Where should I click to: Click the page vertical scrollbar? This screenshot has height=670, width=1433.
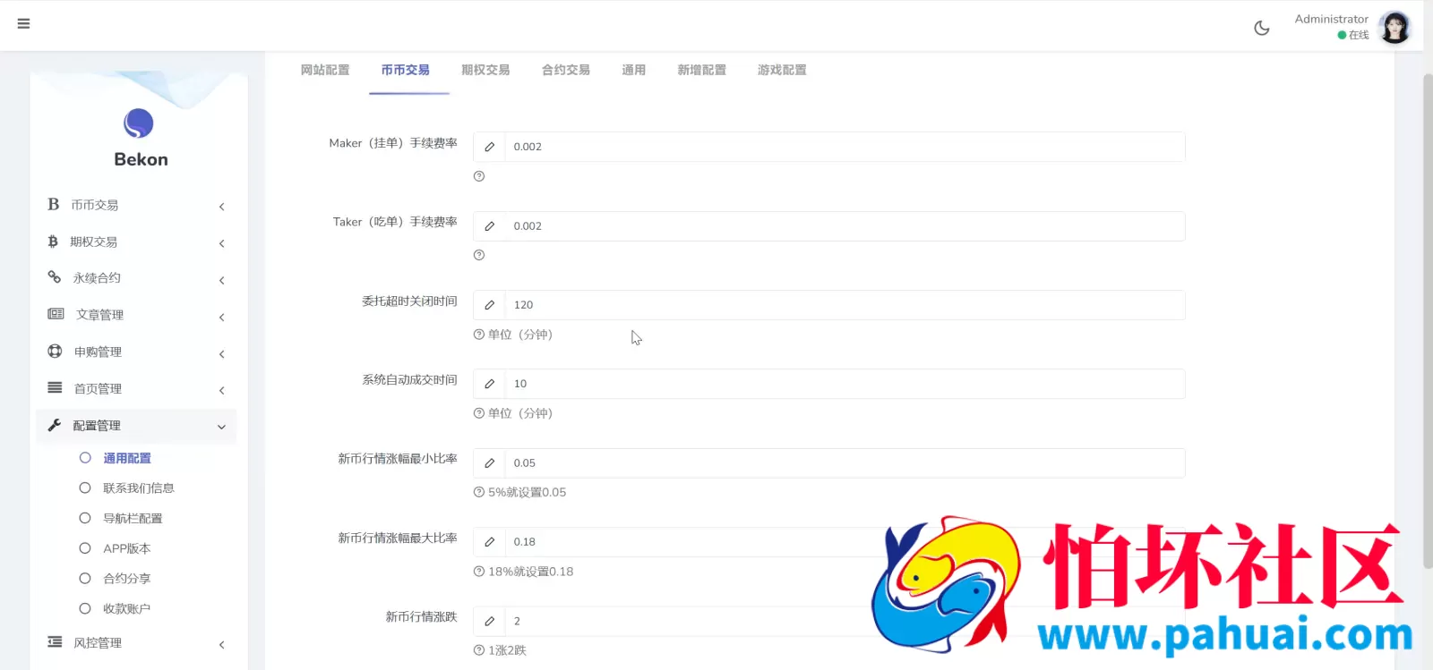tap(1428, 322)
